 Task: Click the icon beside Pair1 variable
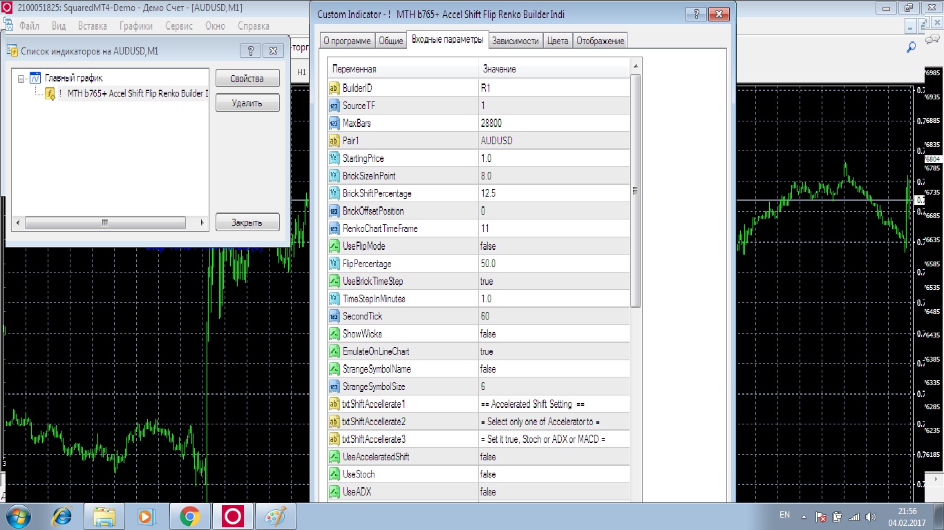(x=334, y=141)
